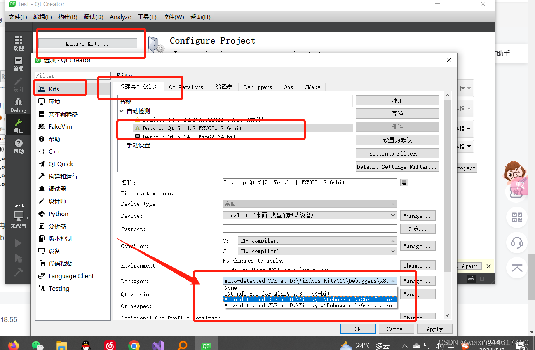Switch to Design (设计) mode icon
Viewport: 535px width, 350px height.
click(19, 81)
